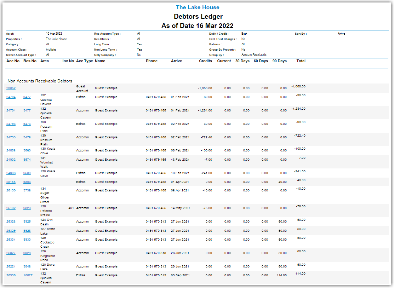Open account link in the 01 Apr 2021 row
The image size is (394, 288).
click(11, 182)
